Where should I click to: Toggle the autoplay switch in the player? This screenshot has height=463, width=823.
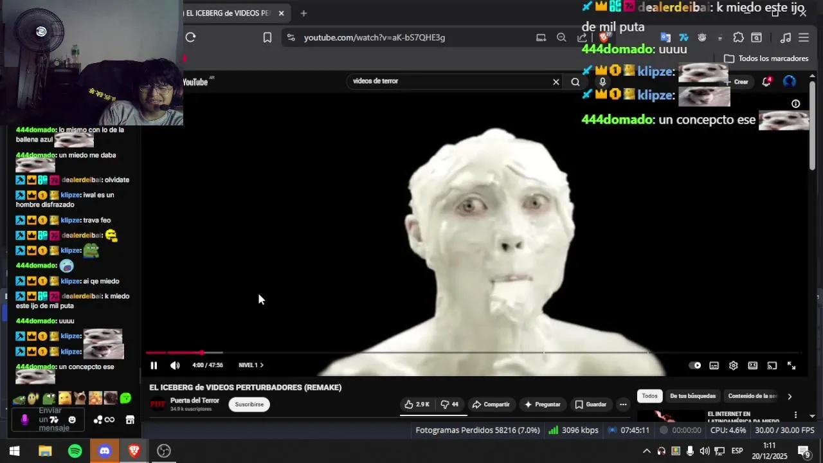[695, 365]
